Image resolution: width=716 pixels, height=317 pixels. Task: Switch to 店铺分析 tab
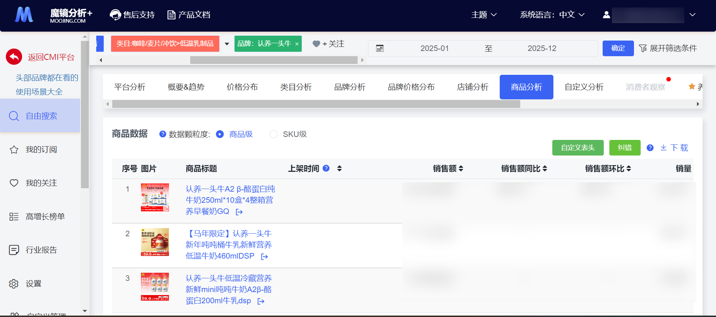coord(473,87)
